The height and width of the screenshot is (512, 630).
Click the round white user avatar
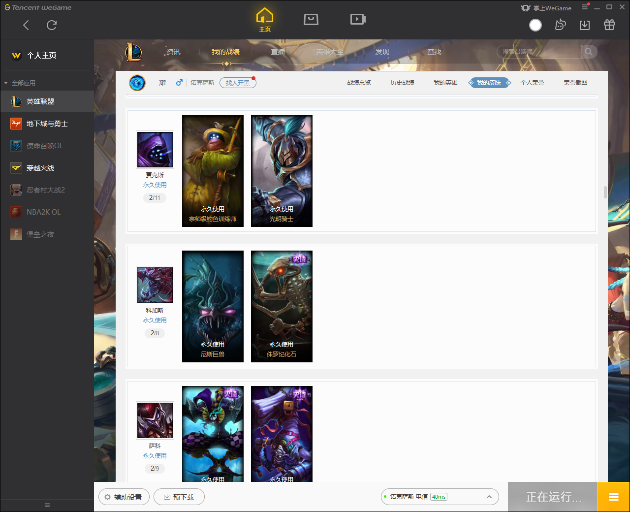pos(535,25)
